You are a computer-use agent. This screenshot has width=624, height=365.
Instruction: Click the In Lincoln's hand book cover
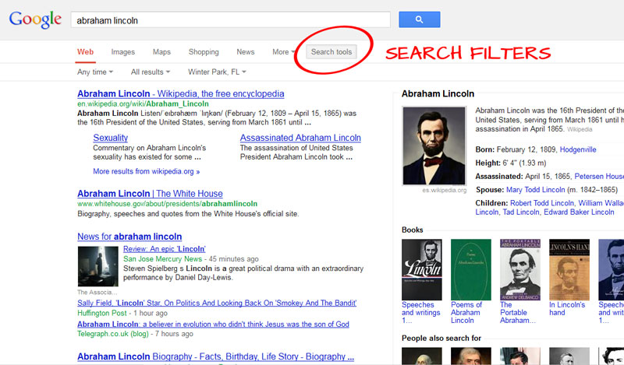click(569, 270)
